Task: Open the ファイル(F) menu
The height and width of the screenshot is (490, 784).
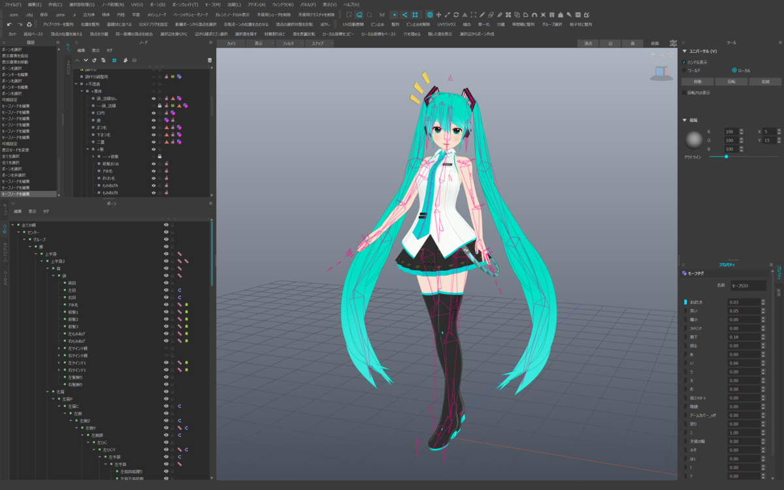Action: 13,4
